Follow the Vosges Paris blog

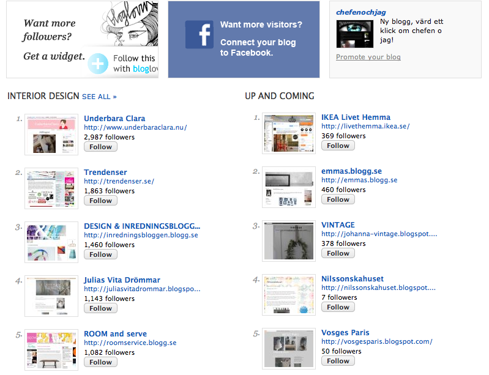click(x=338, y=361)
